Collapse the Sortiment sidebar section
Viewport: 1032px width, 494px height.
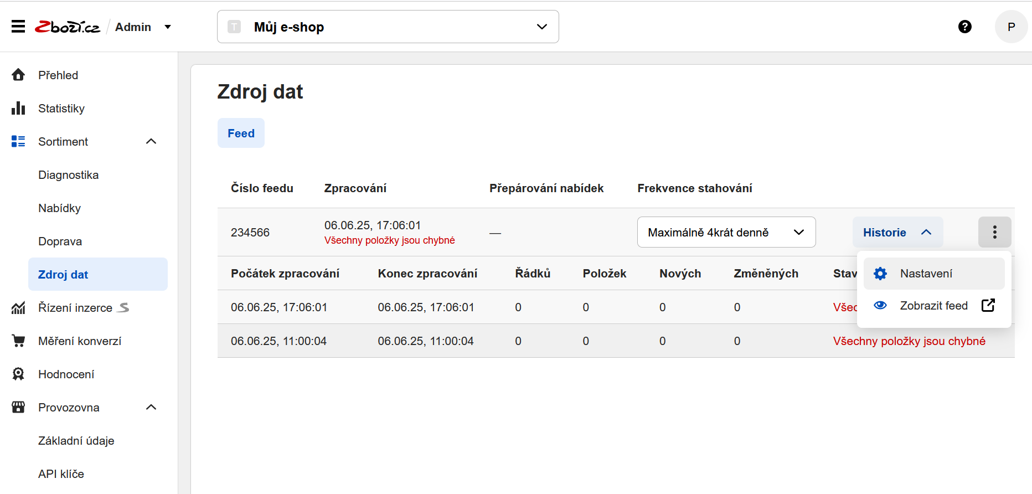point(151,141)
